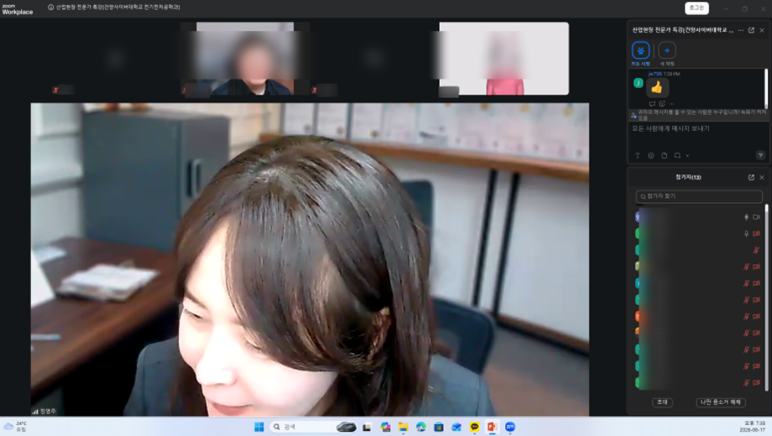The image size is (772, 436).
Task: Click the unmute me button
Action: [721, 402]
